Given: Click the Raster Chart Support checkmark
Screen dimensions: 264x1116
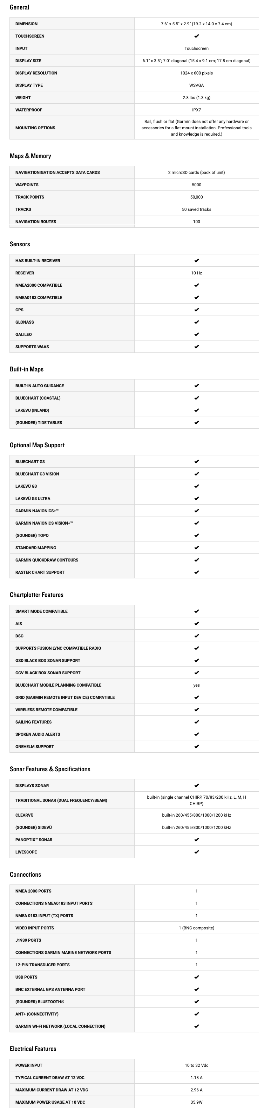Looking at the screenshot, I should point(197,572).
